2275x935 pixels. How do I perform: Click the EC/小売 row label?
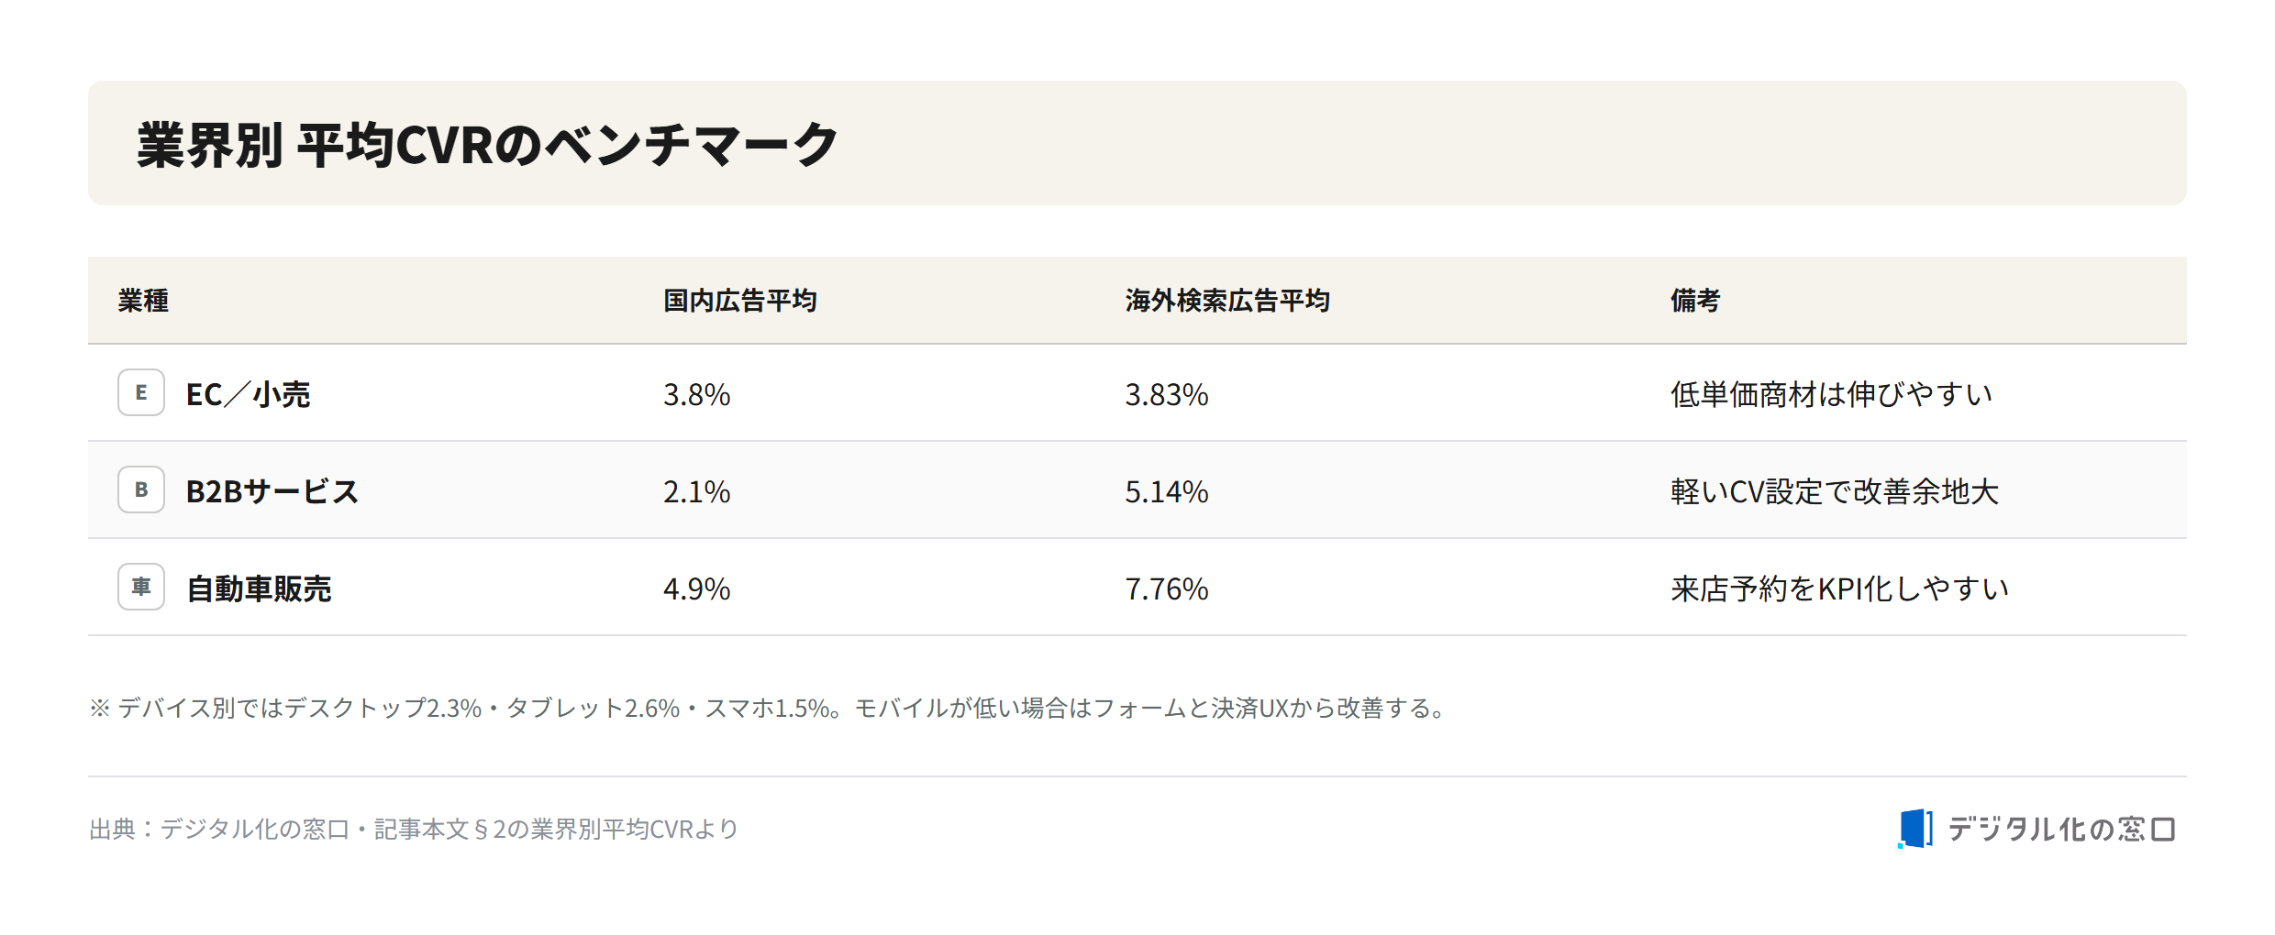coord(249,394)
